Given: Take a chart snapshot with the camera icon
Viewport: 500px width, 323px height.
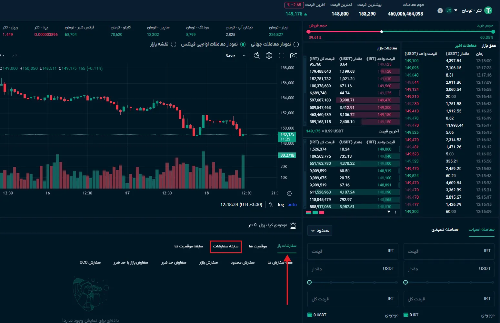Looking at the screenshot, I should coord(294,56).
